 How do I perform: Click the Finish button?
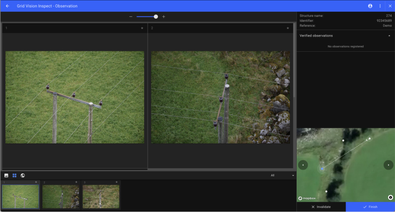coord(370,207)
